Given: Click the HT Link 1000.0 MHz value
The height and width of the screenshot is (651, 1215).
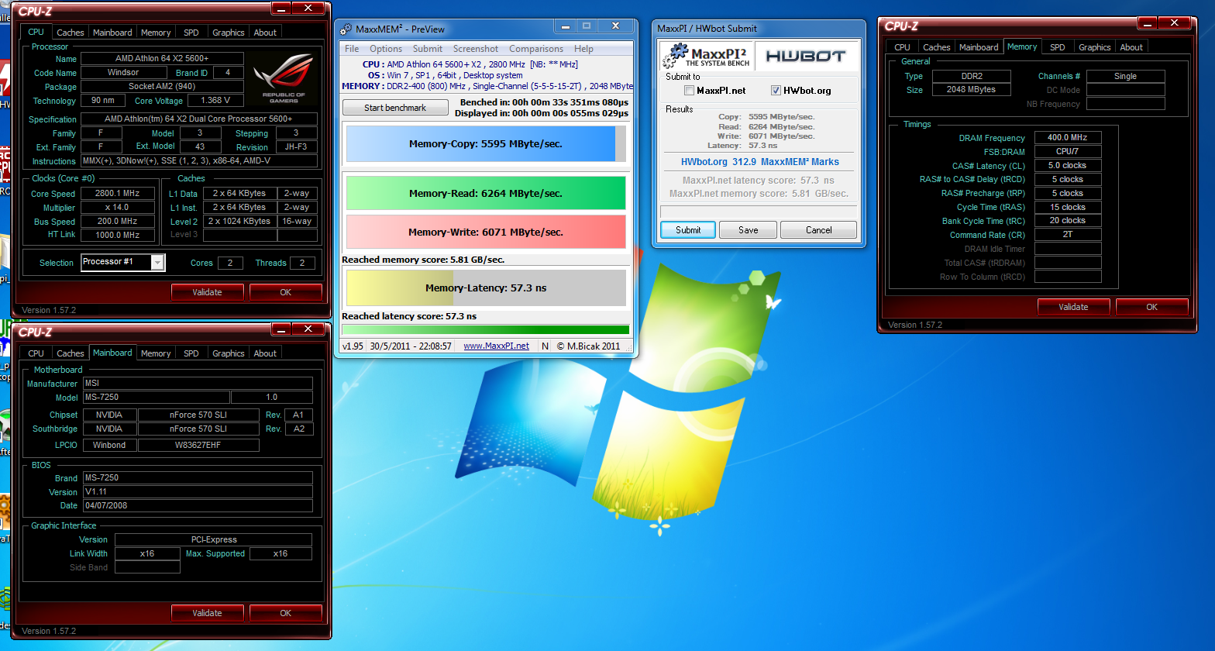Looking at the screenshot, I should (118, 235).
